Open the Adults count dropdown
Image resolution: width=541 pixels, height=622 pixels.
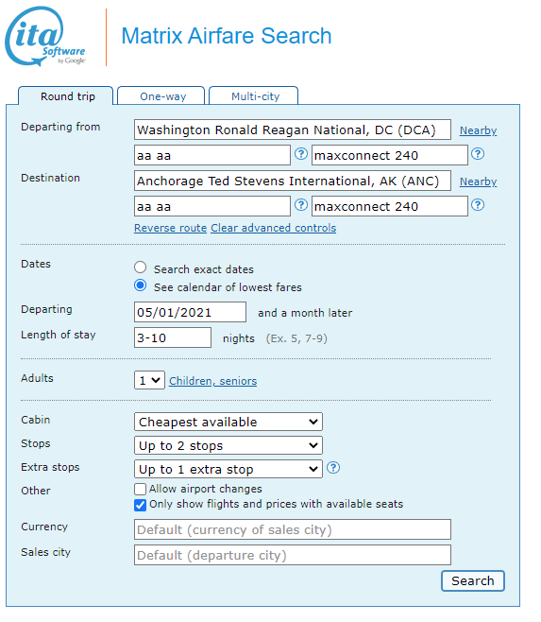coord(149,380)
